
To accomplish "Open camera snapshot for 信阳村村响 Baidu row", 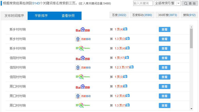I will coord(127,58).
